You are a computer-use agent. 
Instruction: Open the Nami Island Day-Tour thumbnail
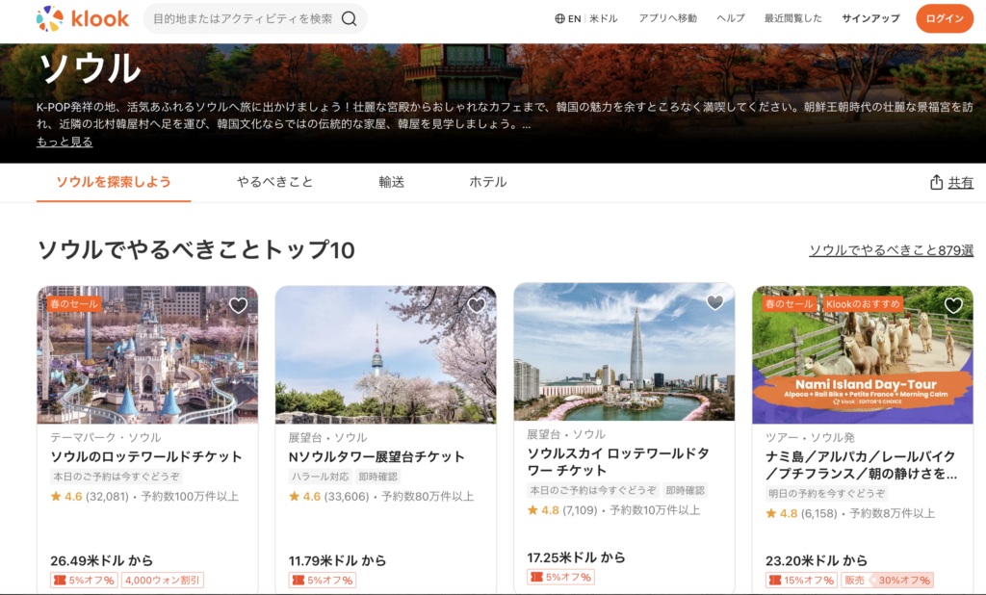point(862,354)
